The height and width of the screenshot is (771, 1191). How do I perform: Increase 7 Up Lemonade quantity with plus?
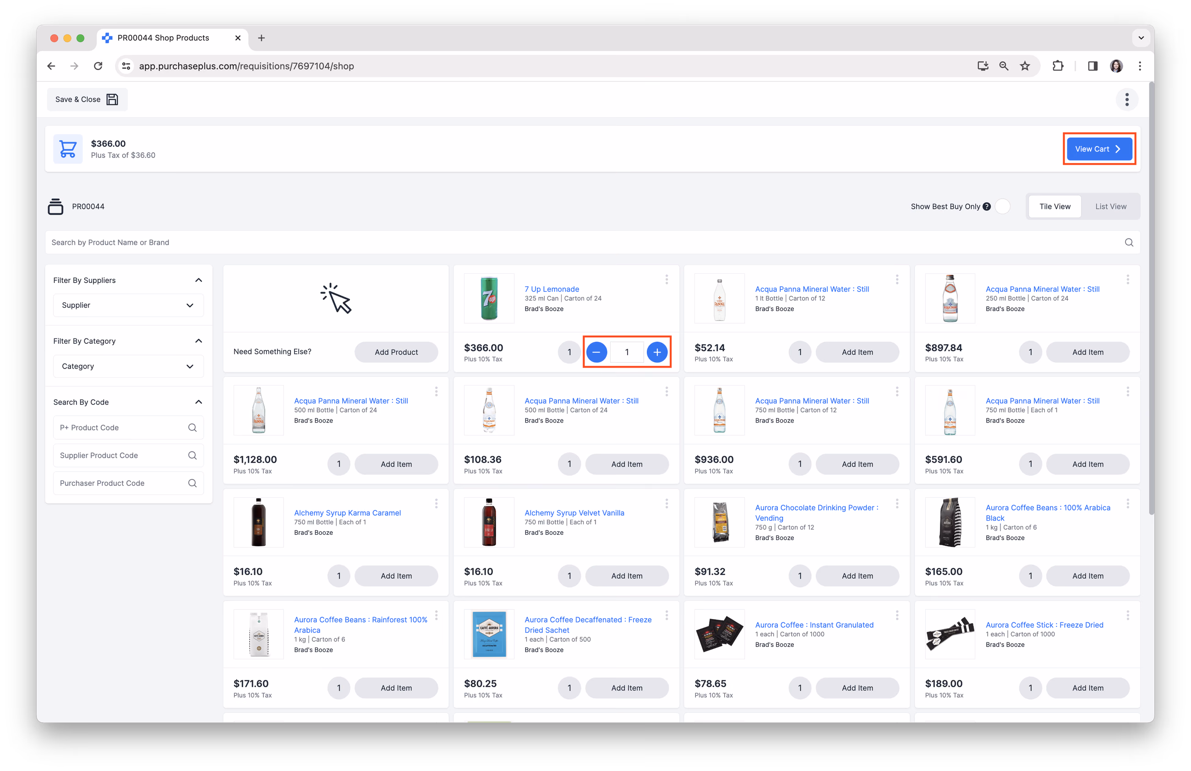coord(657,352)
